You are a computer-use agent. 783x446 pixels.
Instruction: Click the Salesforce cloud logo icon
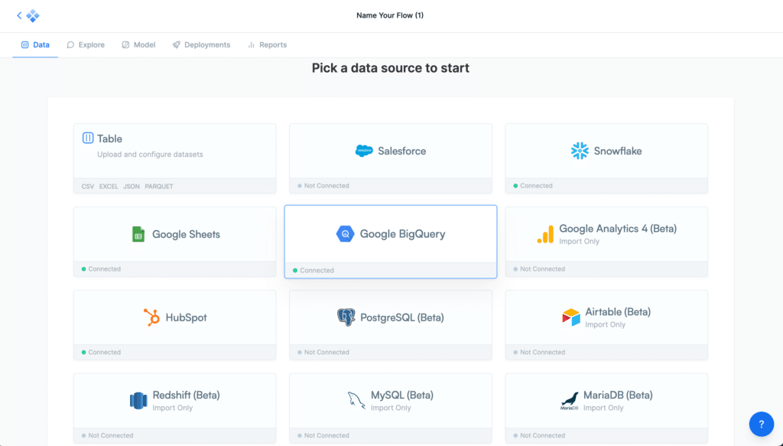[x=364, y=151]
